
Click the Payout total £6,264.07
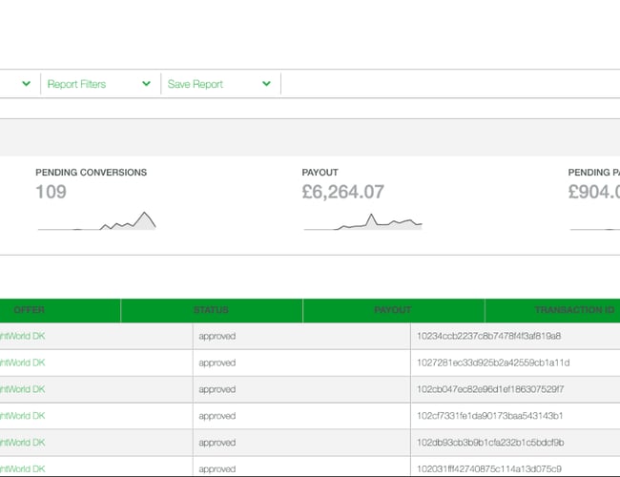click(342, 192)
